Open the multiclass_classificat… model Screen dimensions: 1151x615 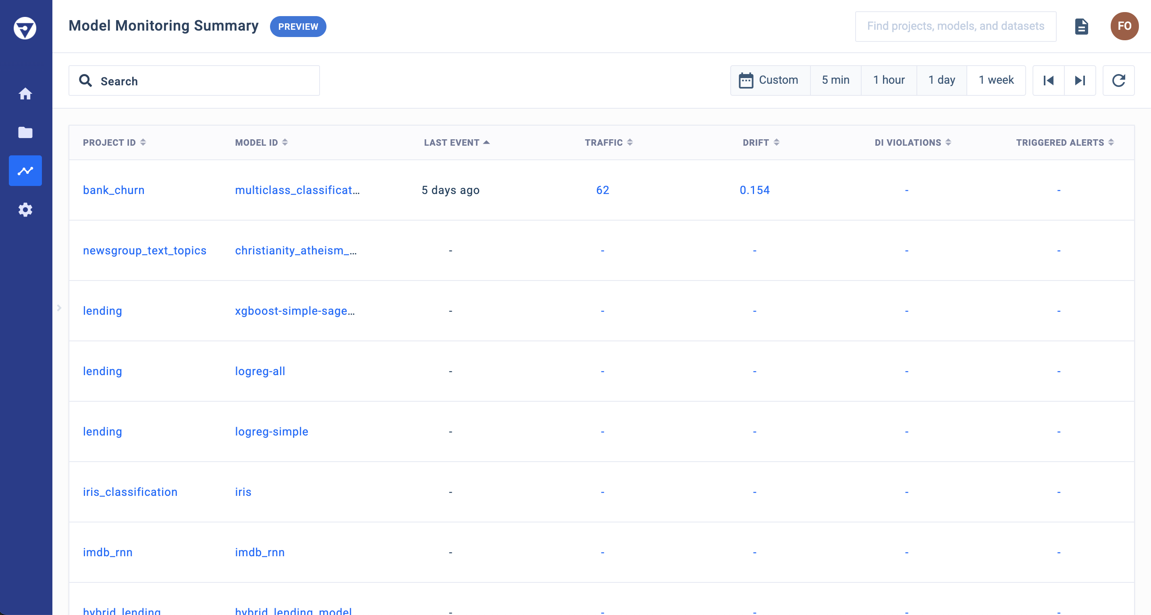coord(297,190)
